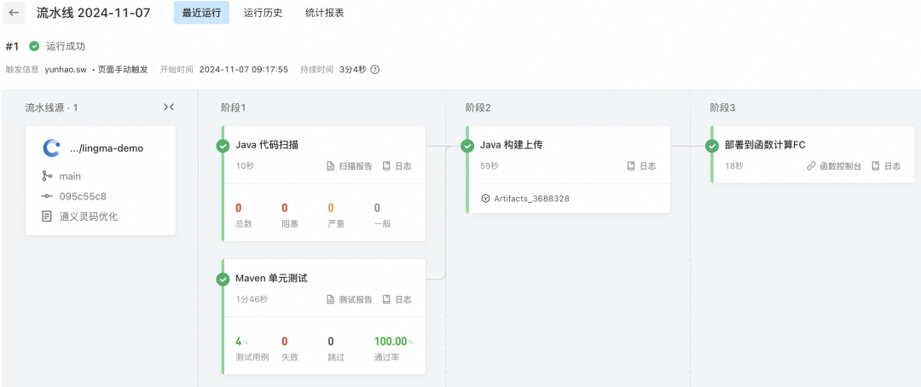Switch to the 统计报表 tab

click(x=324, y=13)
